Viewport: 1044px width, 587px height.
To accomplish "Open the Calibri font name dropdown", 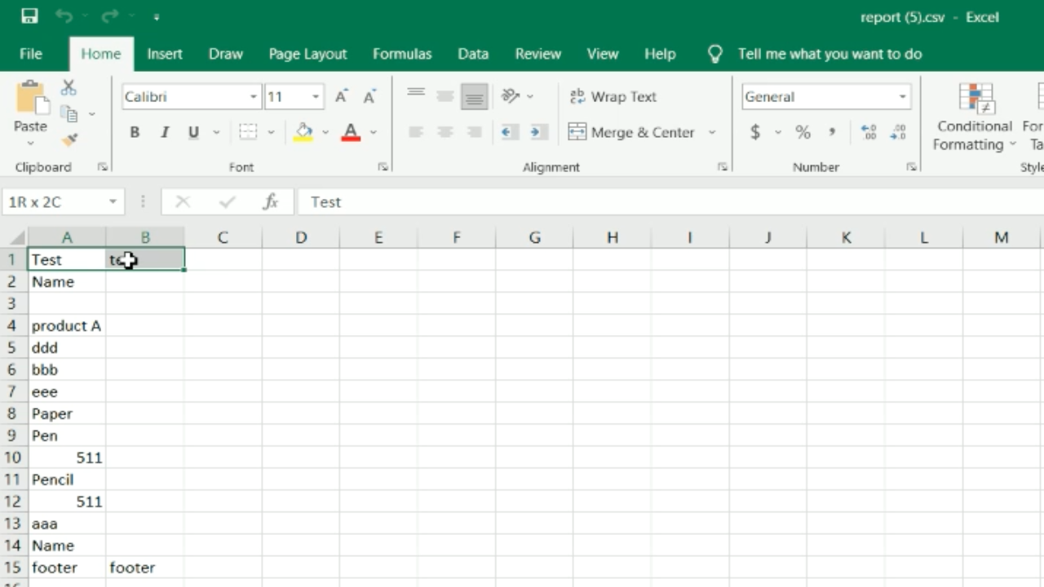I will tap(253, 97).
